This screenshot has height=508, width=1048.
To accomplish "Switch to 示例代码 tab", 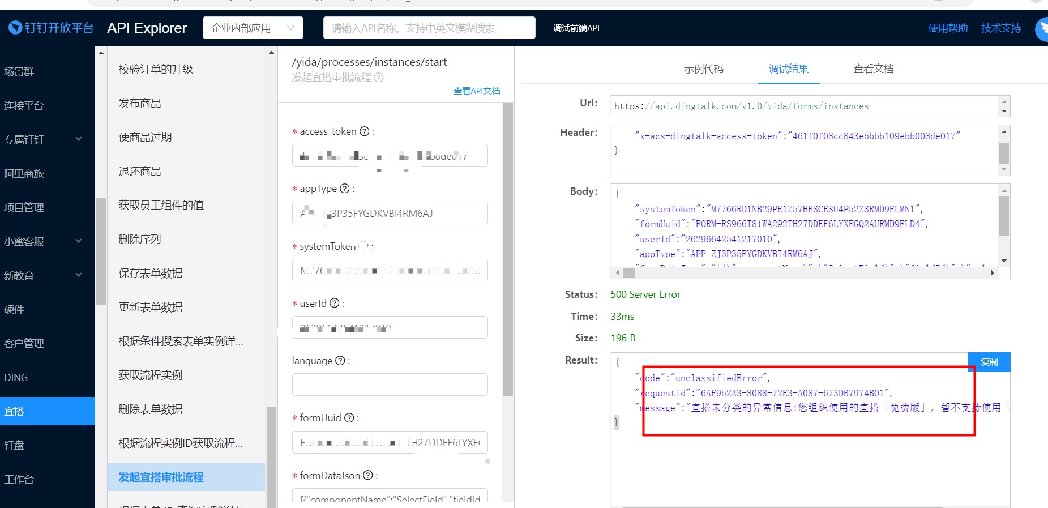I will (703, 69).
